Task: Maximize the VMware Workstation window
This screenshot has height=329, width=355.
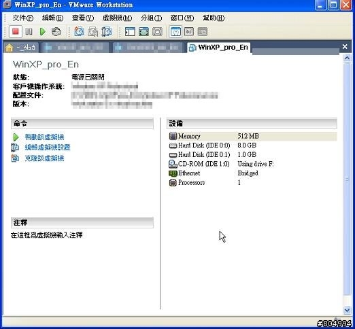Action: tap(333, 5)
